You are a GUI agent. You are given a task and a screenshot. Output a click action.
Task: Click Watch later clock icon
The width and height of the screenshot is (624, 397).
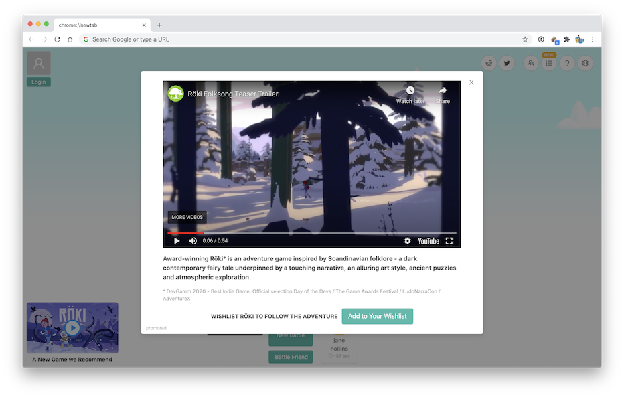pyautogui.click(x=410, y=90)
